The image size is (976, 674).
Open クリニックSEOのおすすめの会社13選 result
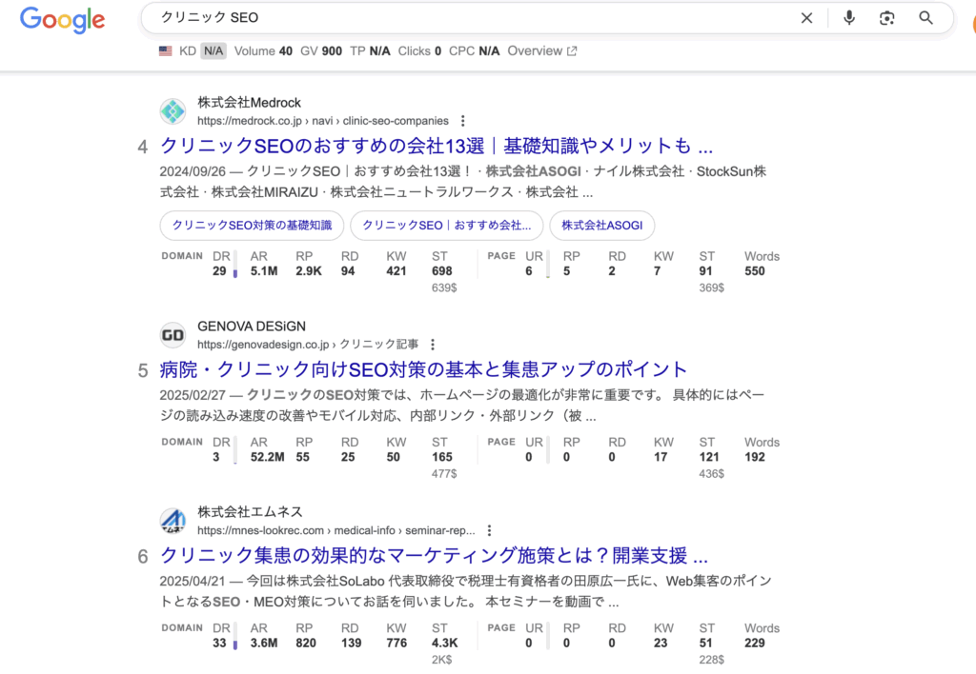pos(437,146)
